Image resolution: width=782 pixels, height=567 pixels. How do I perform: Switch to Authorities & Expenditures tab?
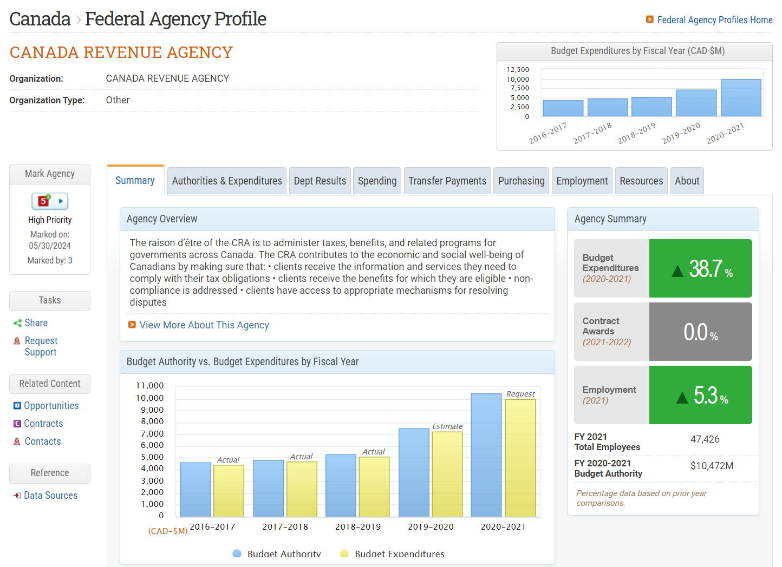pos(227,181)
